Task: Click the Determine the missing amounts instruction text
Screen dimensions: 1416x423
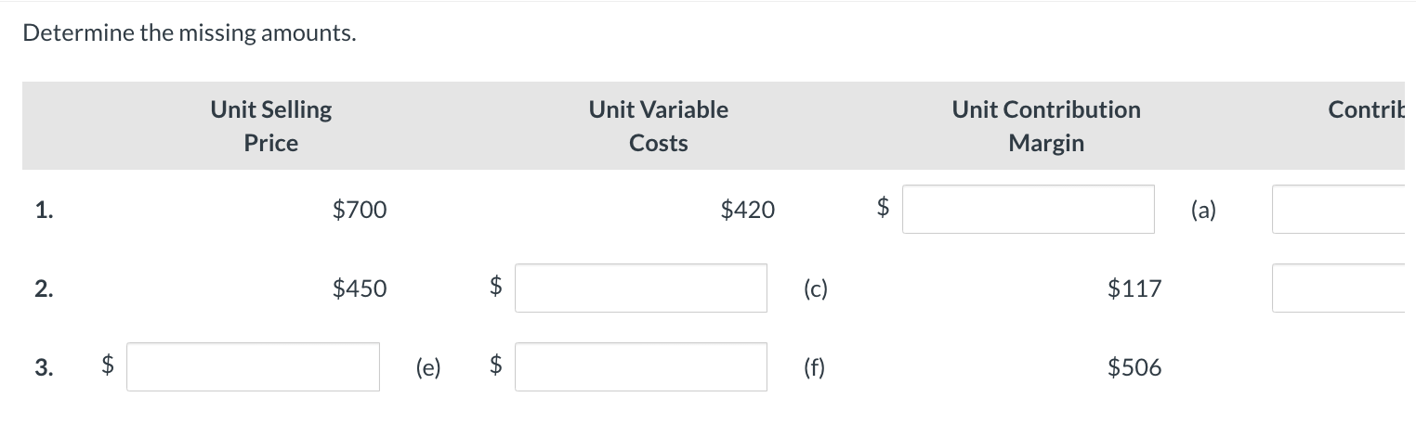Action: point(190,34)
